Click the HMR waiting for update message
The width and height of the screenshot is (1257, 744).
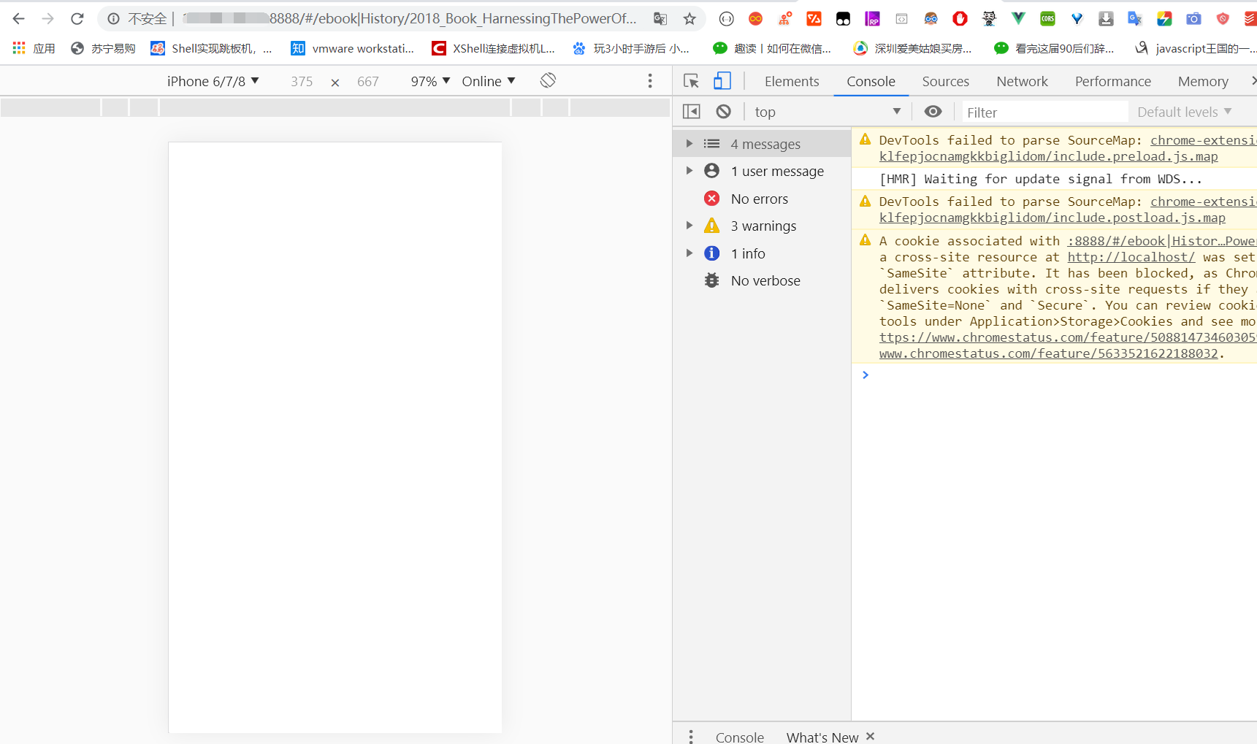point(1041,179)
